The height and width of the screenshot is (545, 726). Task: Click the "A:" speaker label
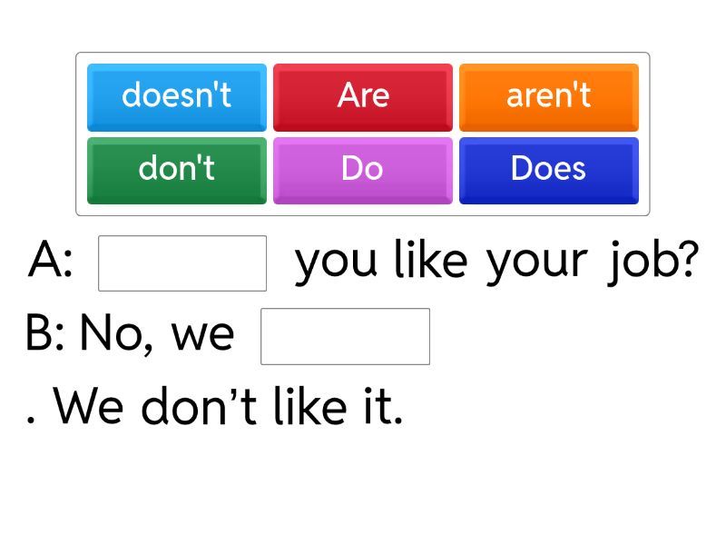[51, 262]
